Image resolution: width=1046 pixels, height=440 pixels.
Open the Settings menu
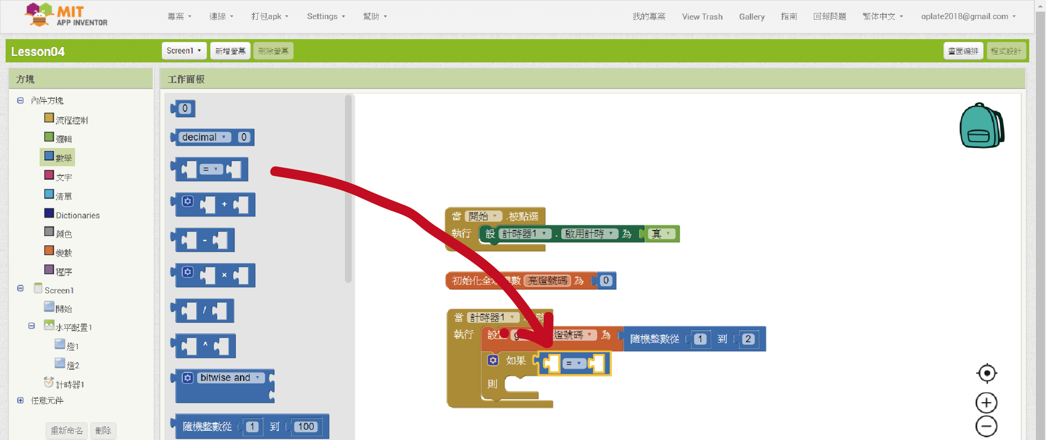point(326,16)
